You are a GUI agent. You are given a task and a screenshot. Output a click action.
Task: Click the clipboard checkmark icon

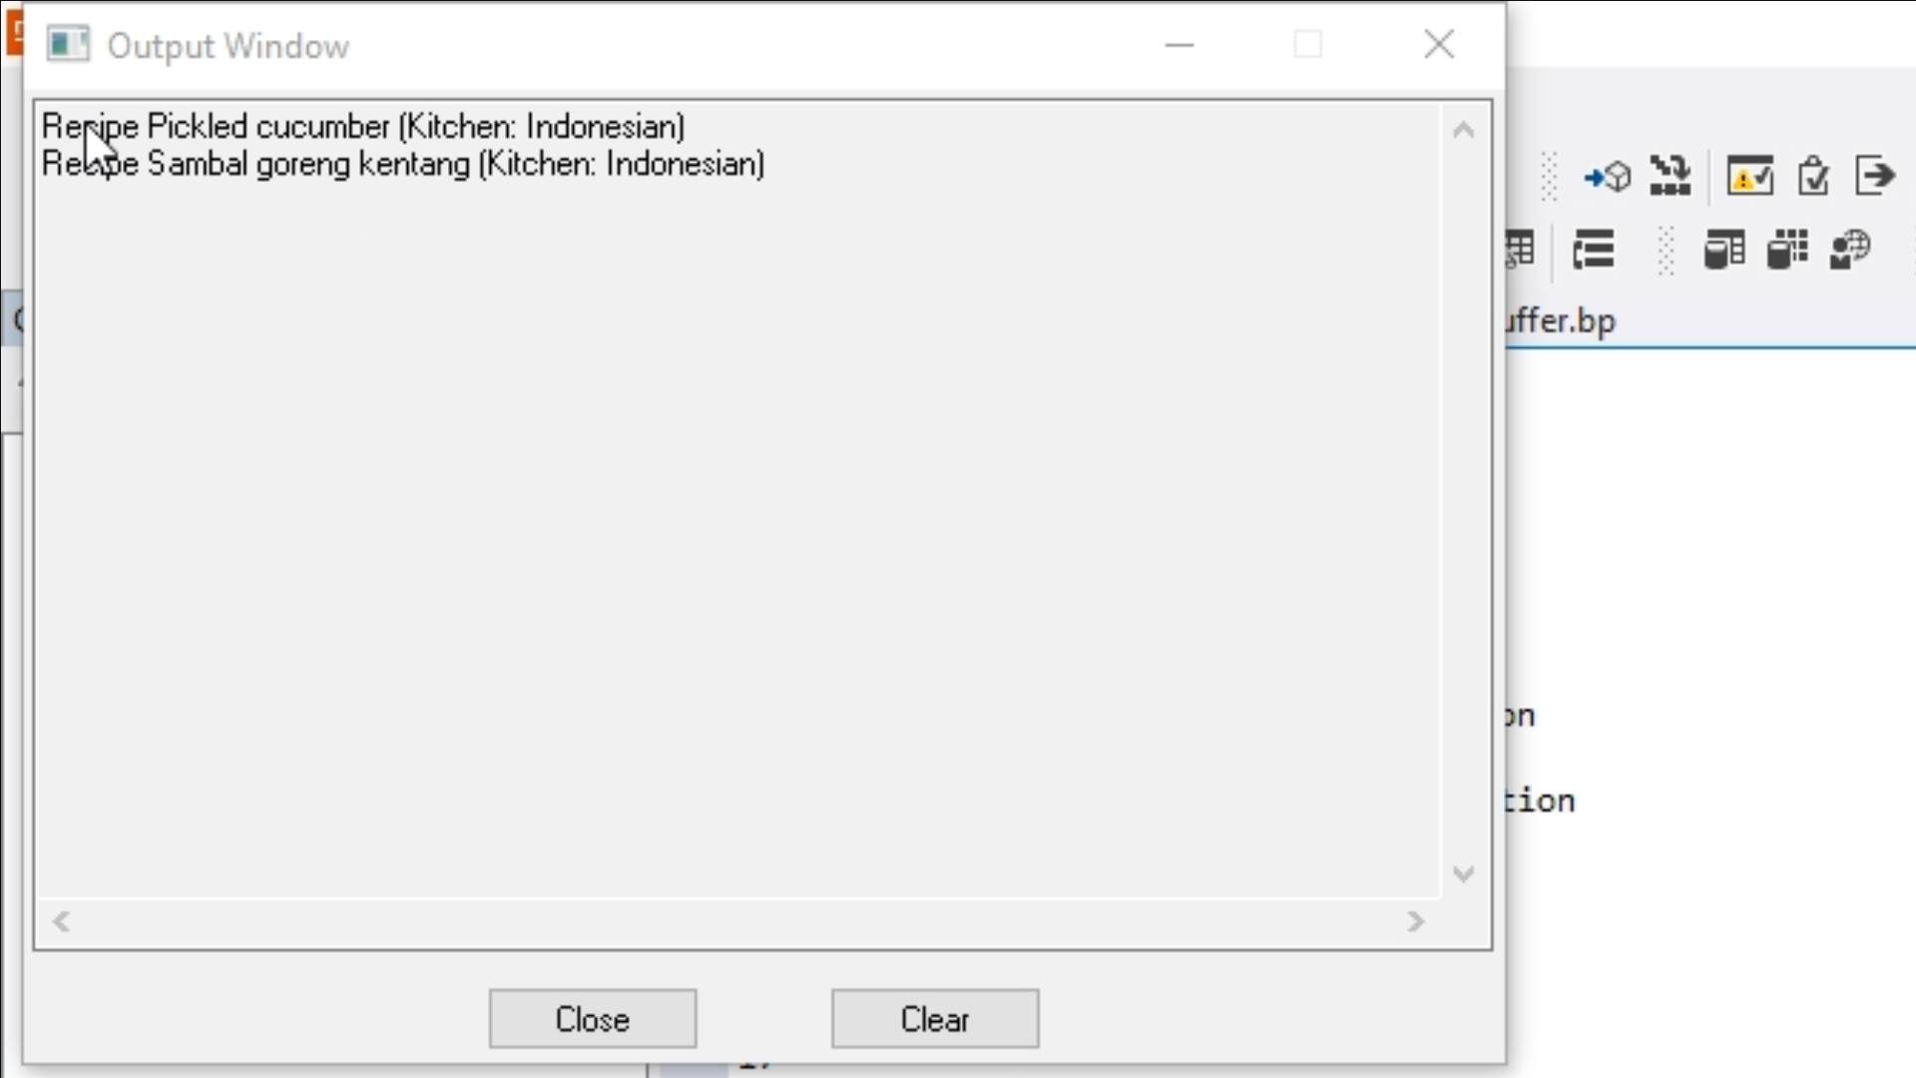(x=1813, y=176)
